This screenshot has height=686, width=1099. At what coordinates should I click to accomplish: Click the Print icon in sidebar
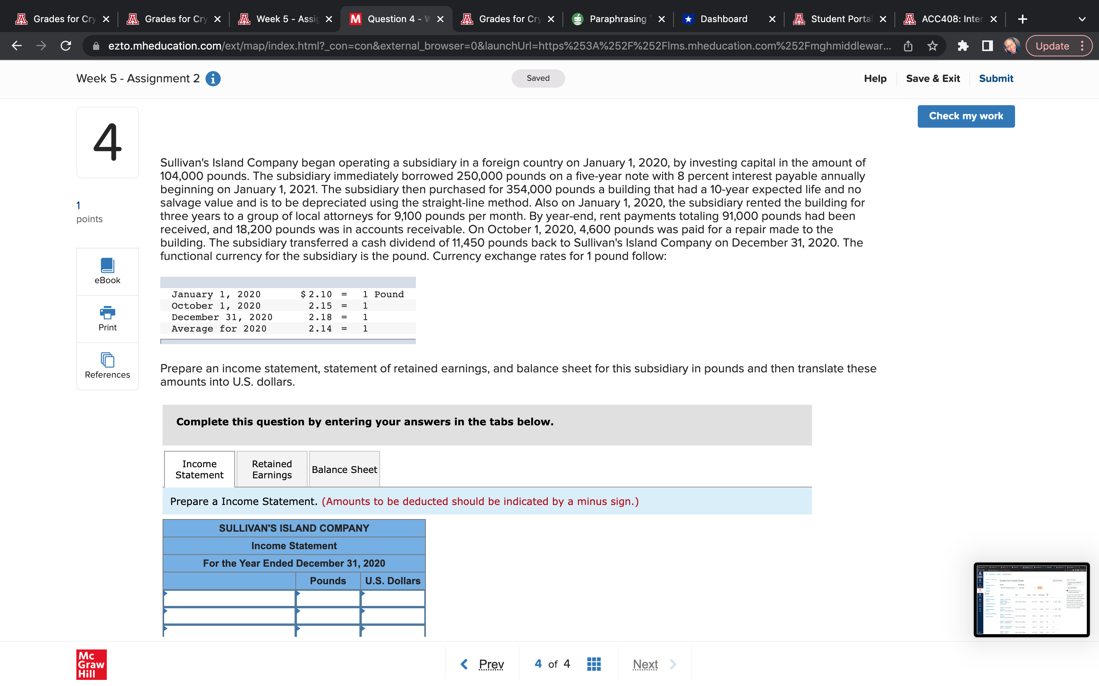coord(107,319)
